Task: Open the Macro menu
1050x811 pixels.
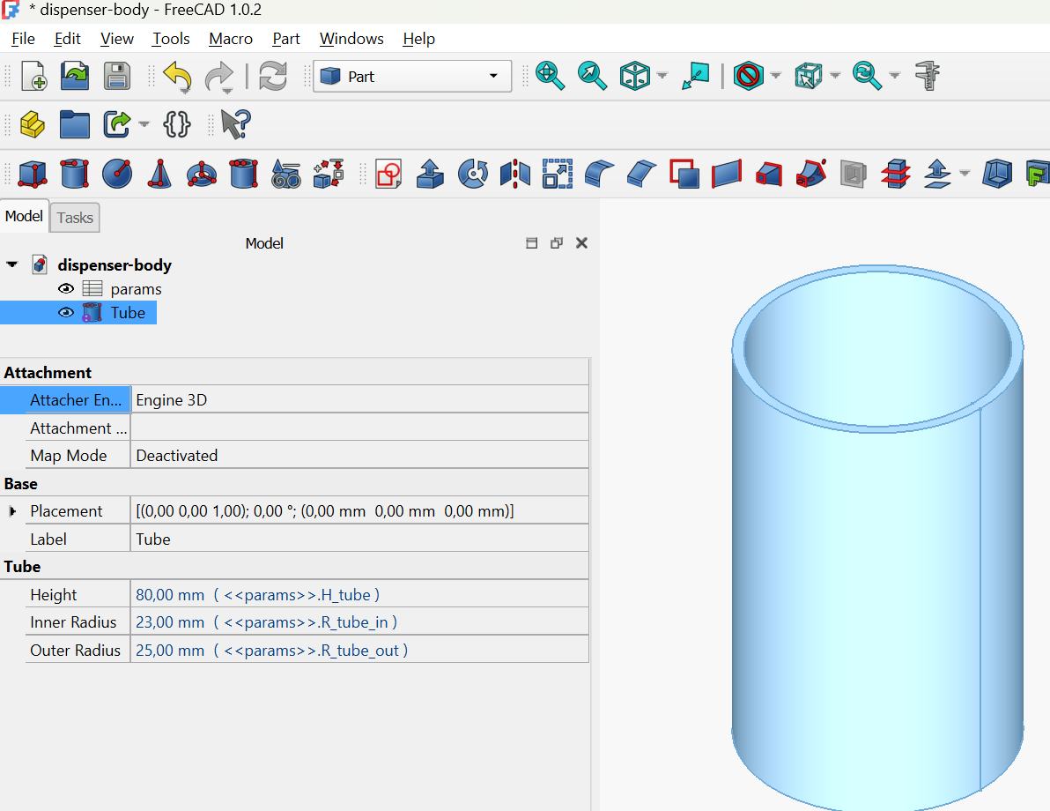Action: click(x=231, y=39)
